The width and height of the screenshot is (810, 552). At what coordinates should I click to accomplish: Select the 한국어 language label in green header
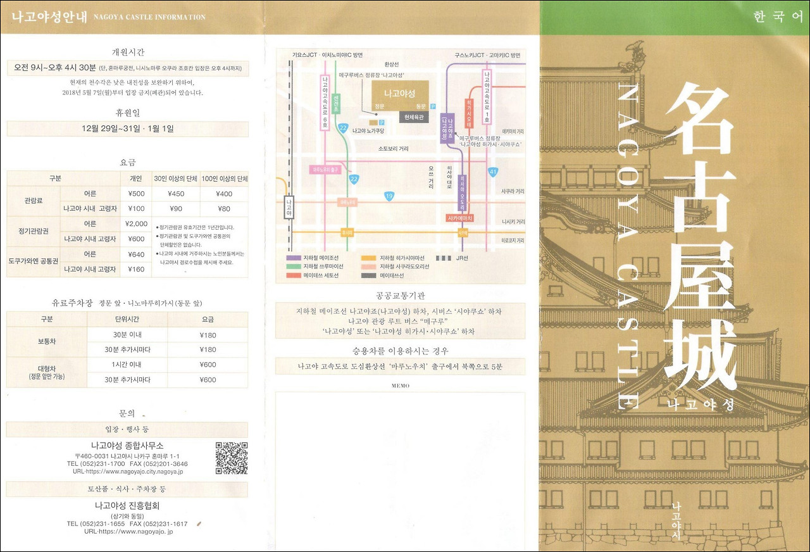778,17
